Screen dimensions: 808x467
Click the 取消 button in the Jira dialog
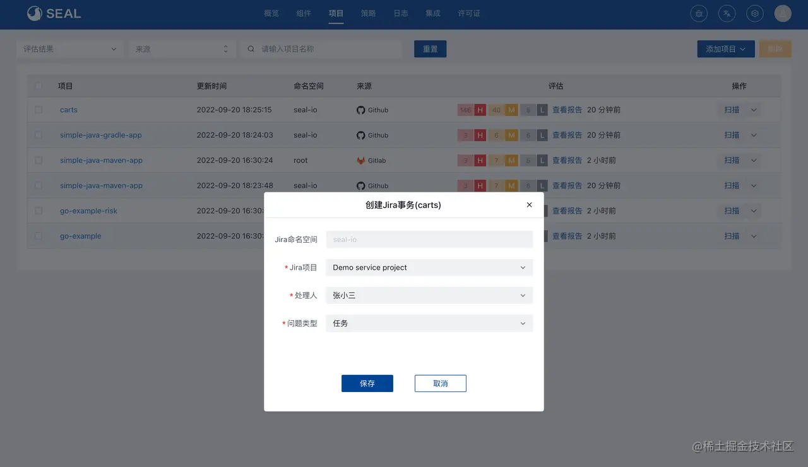(x=441, y=383)
